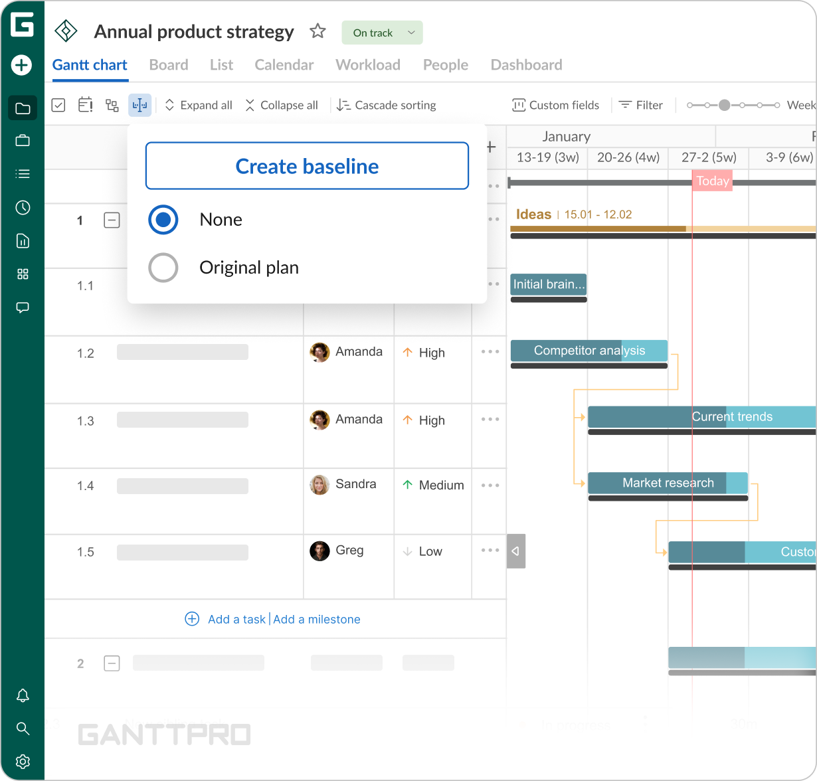Screen dimensions: 817x781
Task: Open the search magnifier icon
Action: (x=23, y=729)
